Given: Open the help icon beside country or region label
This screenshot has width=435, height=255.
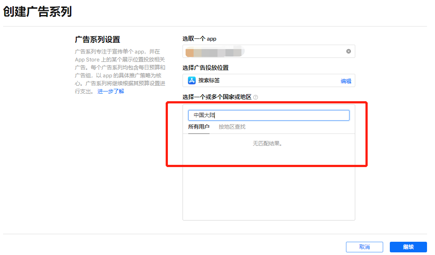Looking at the screenshot, I should click(256, 97).
